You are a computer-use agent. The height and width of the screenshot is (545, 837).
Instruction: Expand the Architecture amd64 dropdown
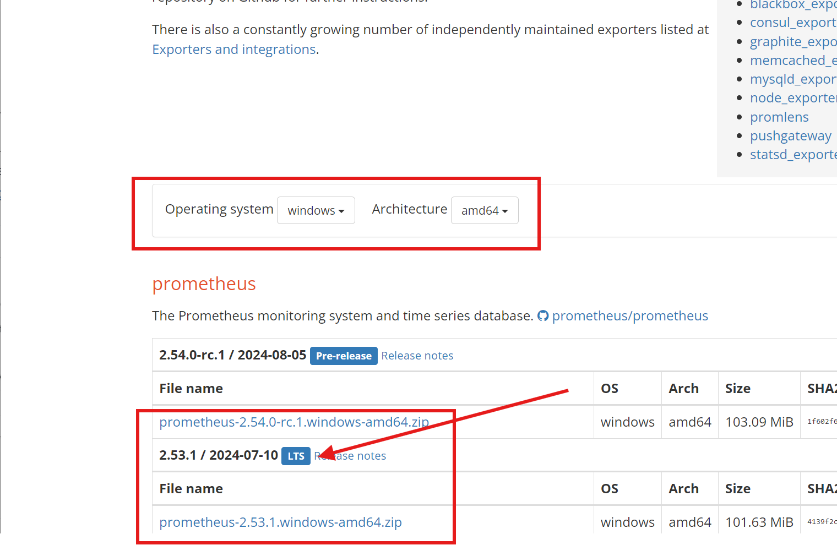click(x=484, y=210)
